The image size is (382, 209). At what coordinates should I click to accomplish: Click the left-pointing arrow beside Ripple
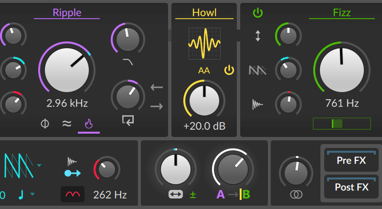point(157,87)
